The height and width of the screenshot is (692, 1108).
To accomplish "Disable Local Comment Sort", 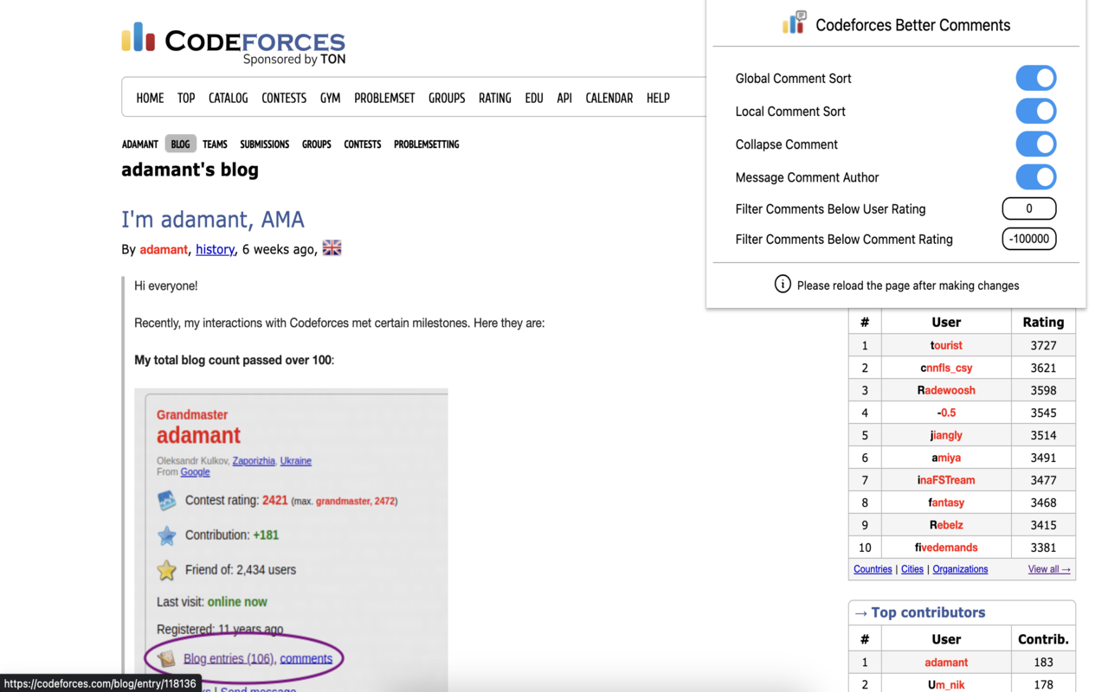I will (x=1036, y=111).
